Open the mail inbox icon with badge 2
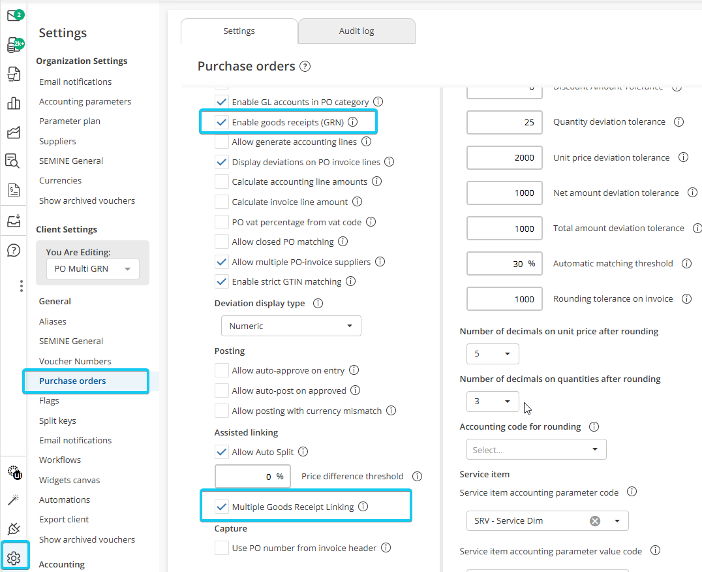The image size is (702, 572). click(x=14, y=16)
